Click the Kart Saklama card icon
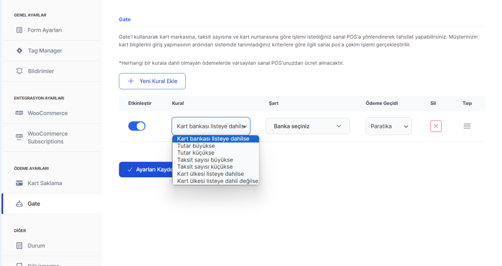 [x=20, y=183]
